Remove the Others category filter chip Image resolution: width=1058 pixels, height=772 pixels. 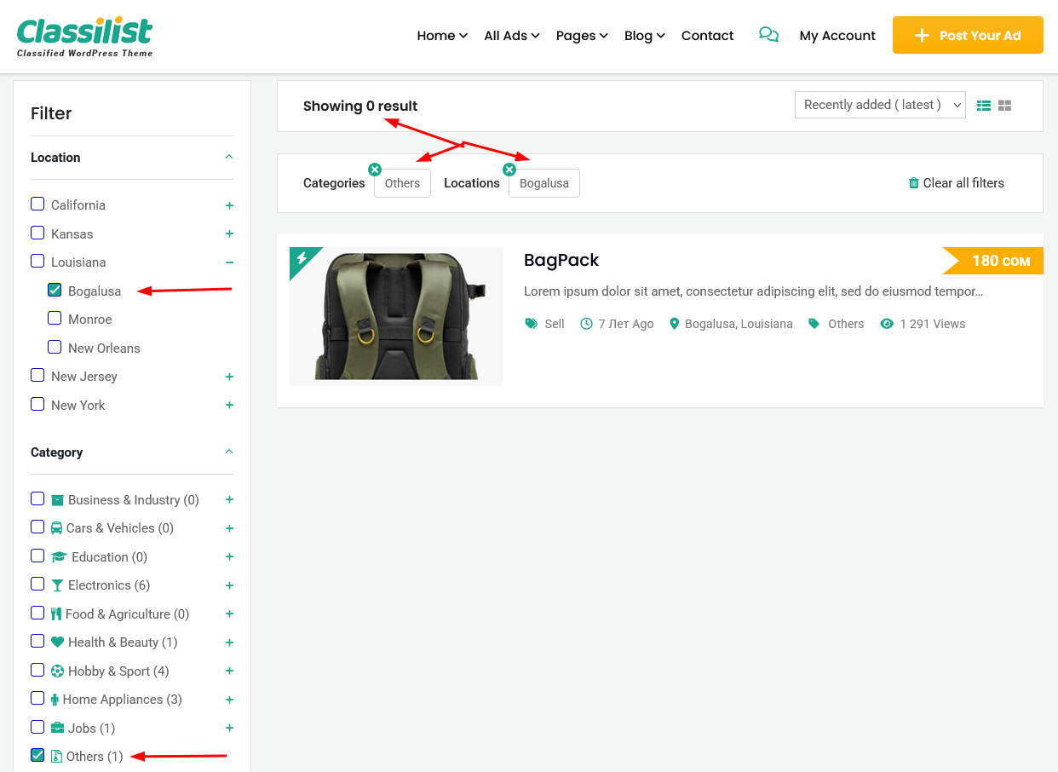coord(375,170)
